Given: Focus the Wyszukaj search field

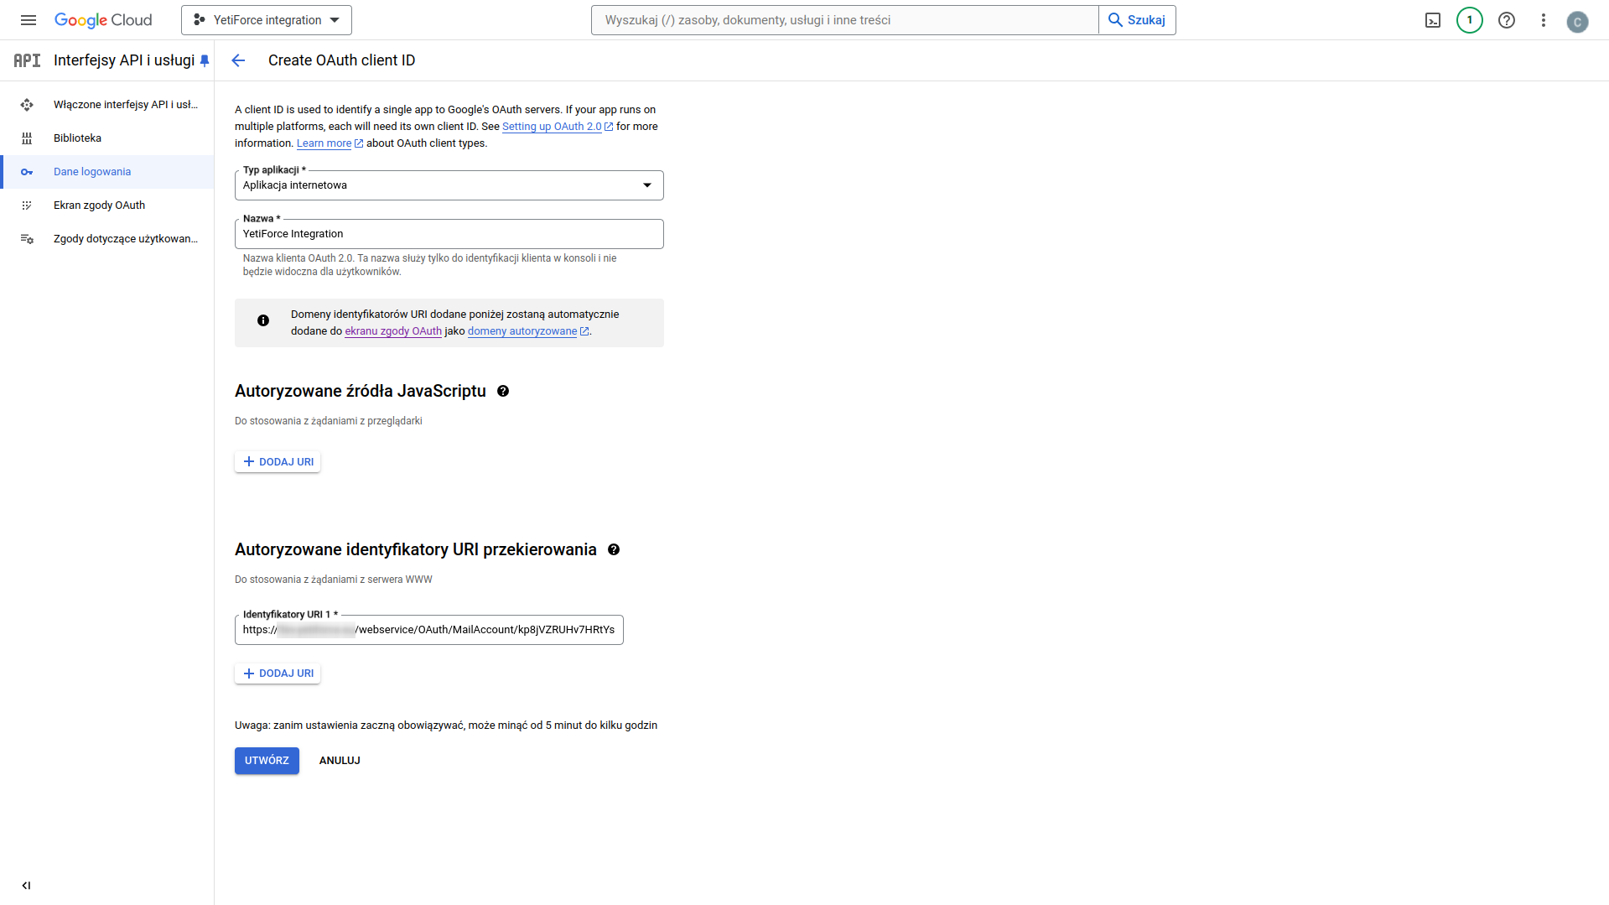Looking at the screenshot, I should click(x=844, y=20).
